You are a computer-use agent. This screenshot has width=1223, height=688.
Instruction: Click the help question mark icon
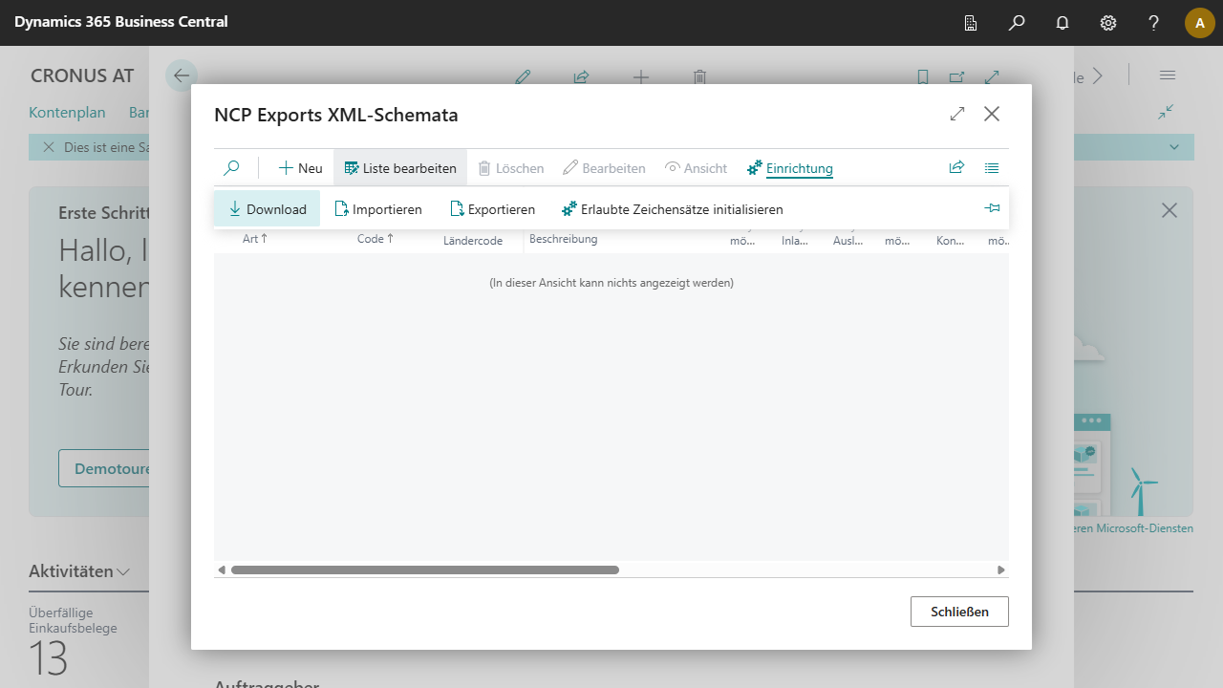tap(1154, 23)
